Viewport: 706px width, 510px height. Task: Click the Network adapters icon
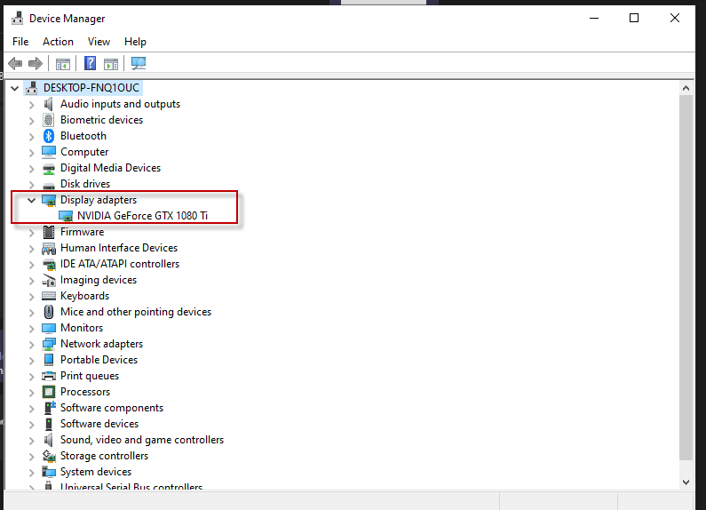pyautogui.click(x=49, y=344)
